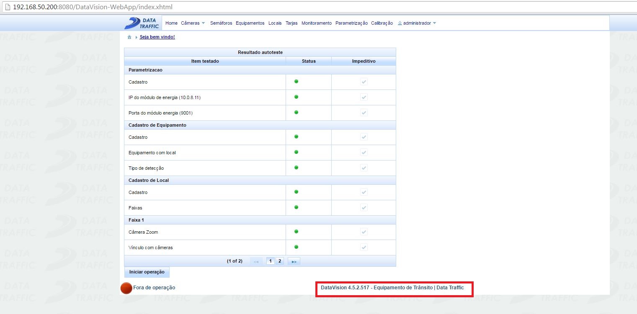Click the Seja bem vindo! breadcrumb link
Image resolution: width=637 pixels, height=314 pixels.
[x=157, y=37]
